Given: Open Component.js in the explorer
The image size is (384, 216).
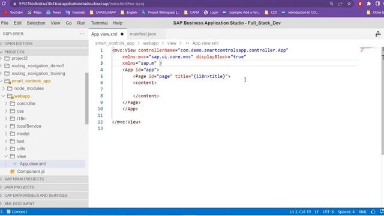Looking at the screenshot, I should [x=31, y=172].
